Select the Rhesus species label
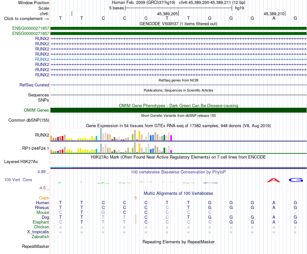Screen dimensions: 307x254 [x=42, y=207]
